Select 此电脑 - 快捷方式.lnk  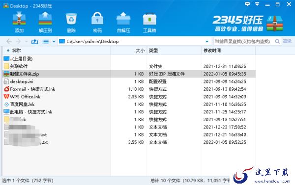click(129, 112)
